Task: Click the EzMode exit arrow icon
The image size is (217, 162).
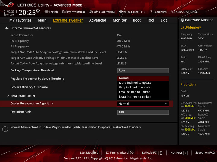Action: point(161,153)
